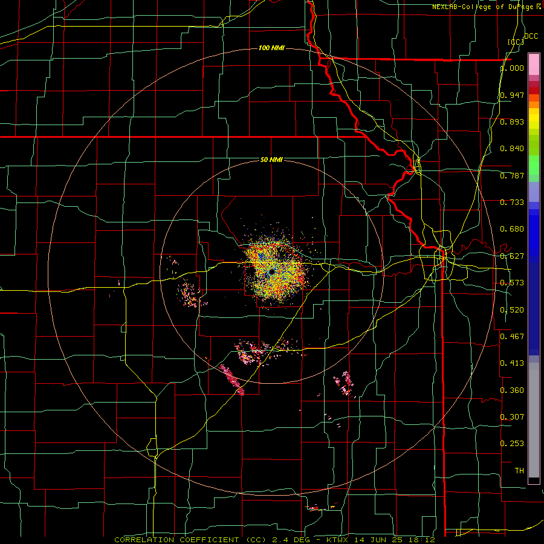Click the 0.573 legend value
This screenshot has width=544, height=544.
pyautogui.click(x=512, y=283)
